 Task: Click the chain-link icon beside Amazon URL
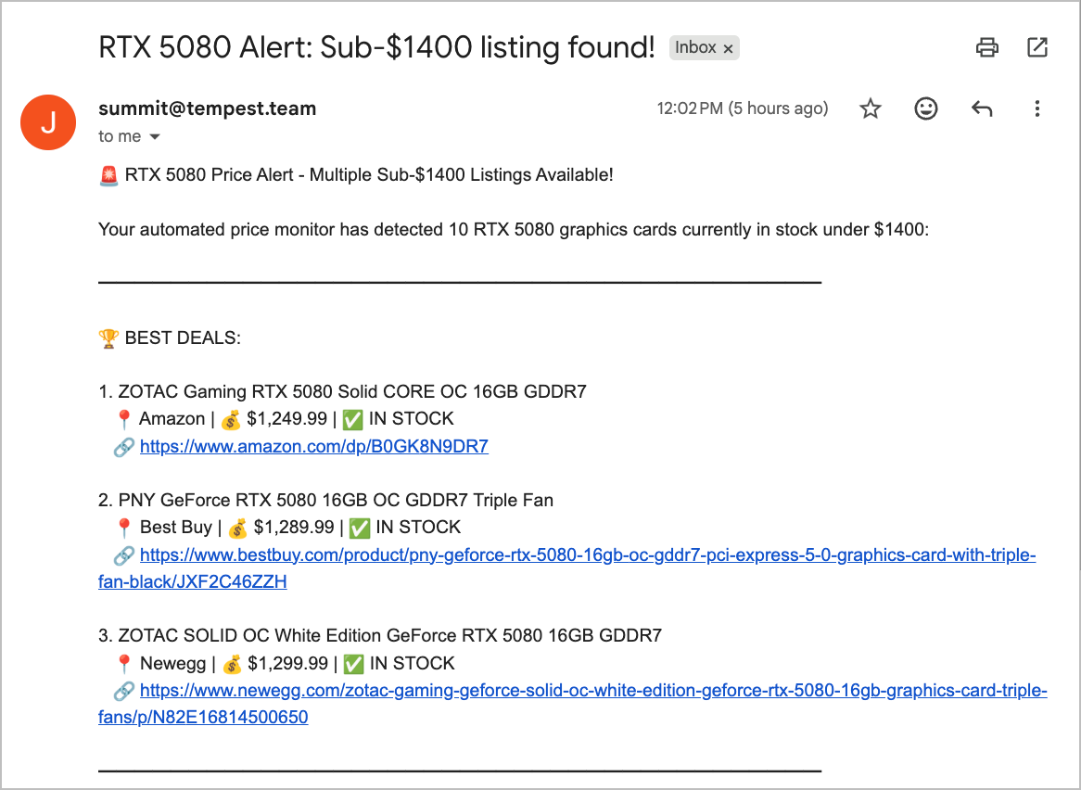[x=123, y=447]
